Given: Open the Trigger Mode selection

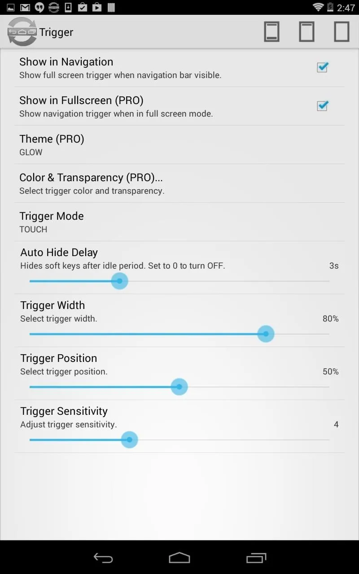Looking at the screenshot, I should coord(179,222).
